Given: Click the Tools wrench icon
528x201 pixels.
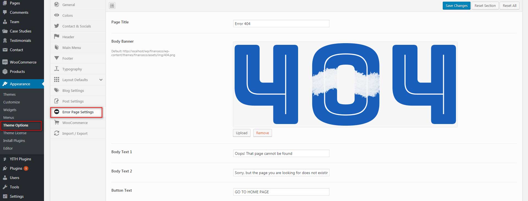Looking at the screenshot, I should (5, 187).
